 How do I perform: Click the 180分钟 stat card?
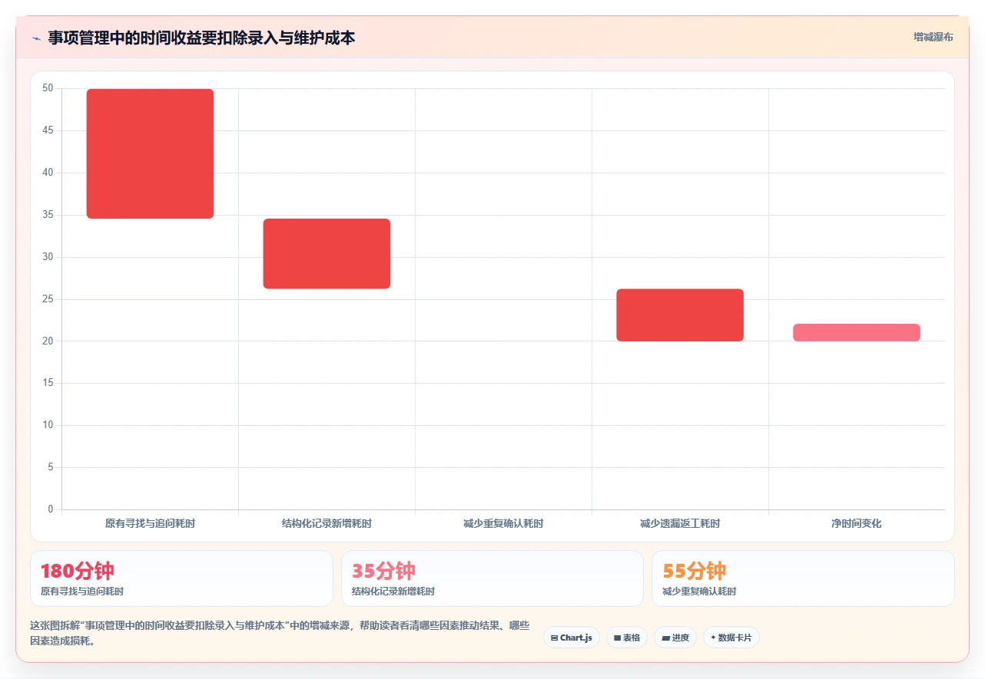point(181,578)
